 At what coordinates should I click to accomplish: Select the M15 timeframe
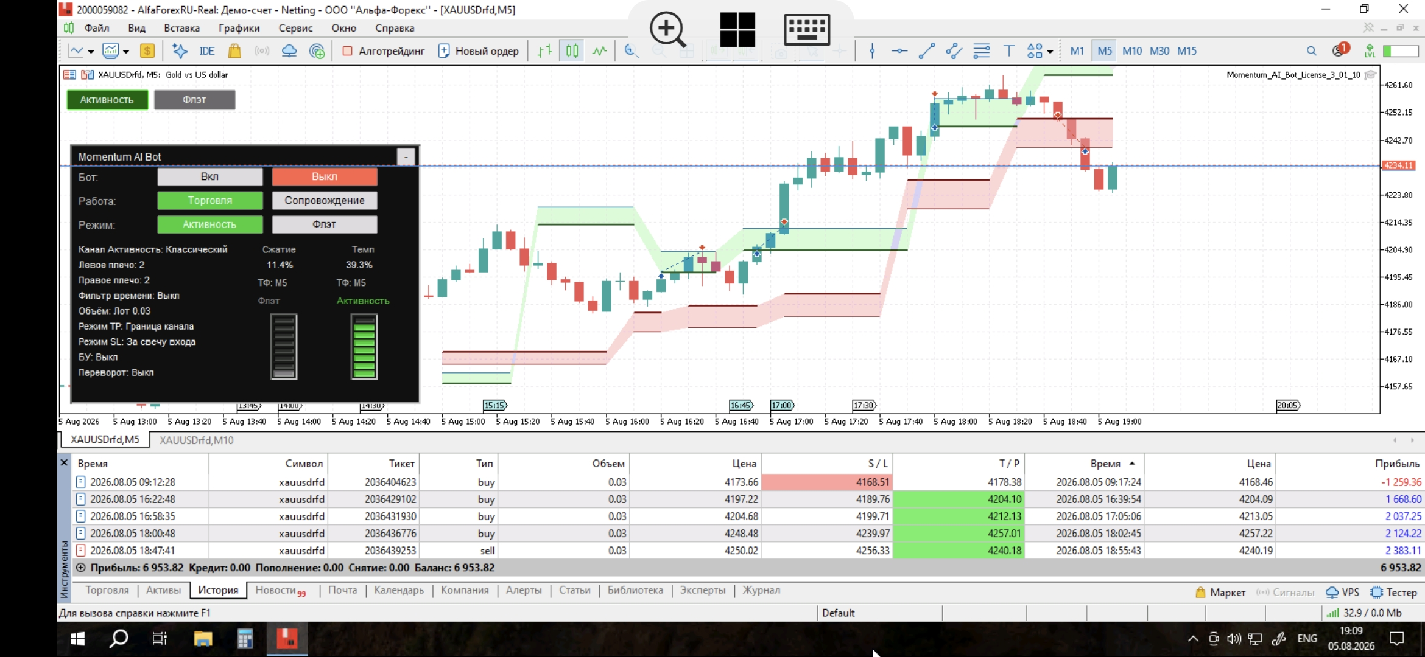[1186, 51]
